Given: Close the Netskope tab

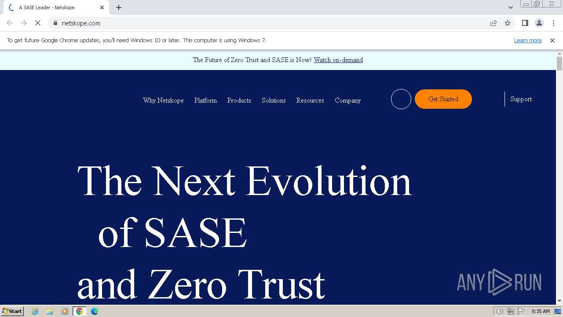Looking at the screenshot, I should [102, 7].
